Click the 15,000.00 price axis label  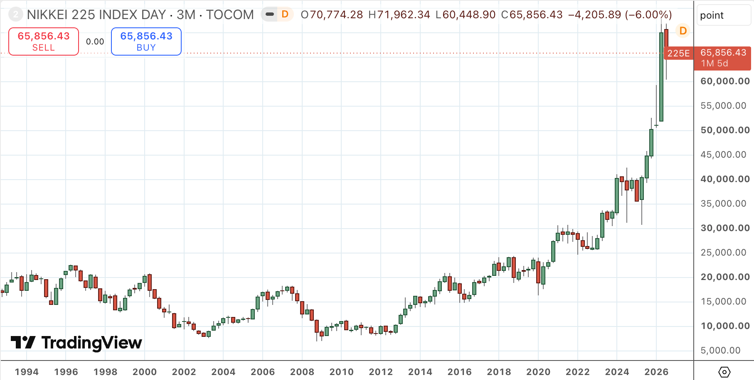click(724, 302)
